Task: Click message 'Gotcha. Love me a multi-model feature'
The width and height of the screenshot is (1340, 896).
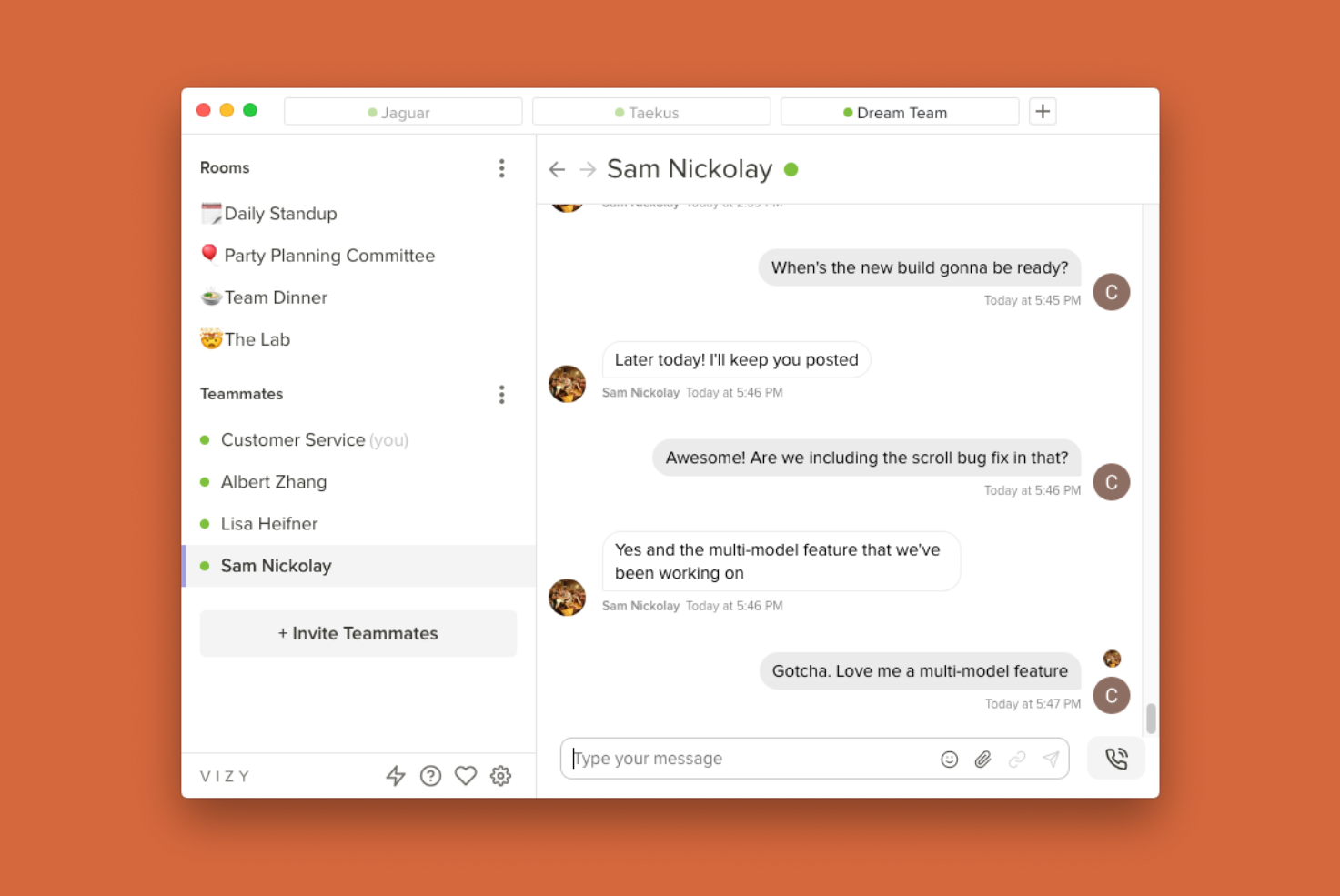Action: pos(920,671)
